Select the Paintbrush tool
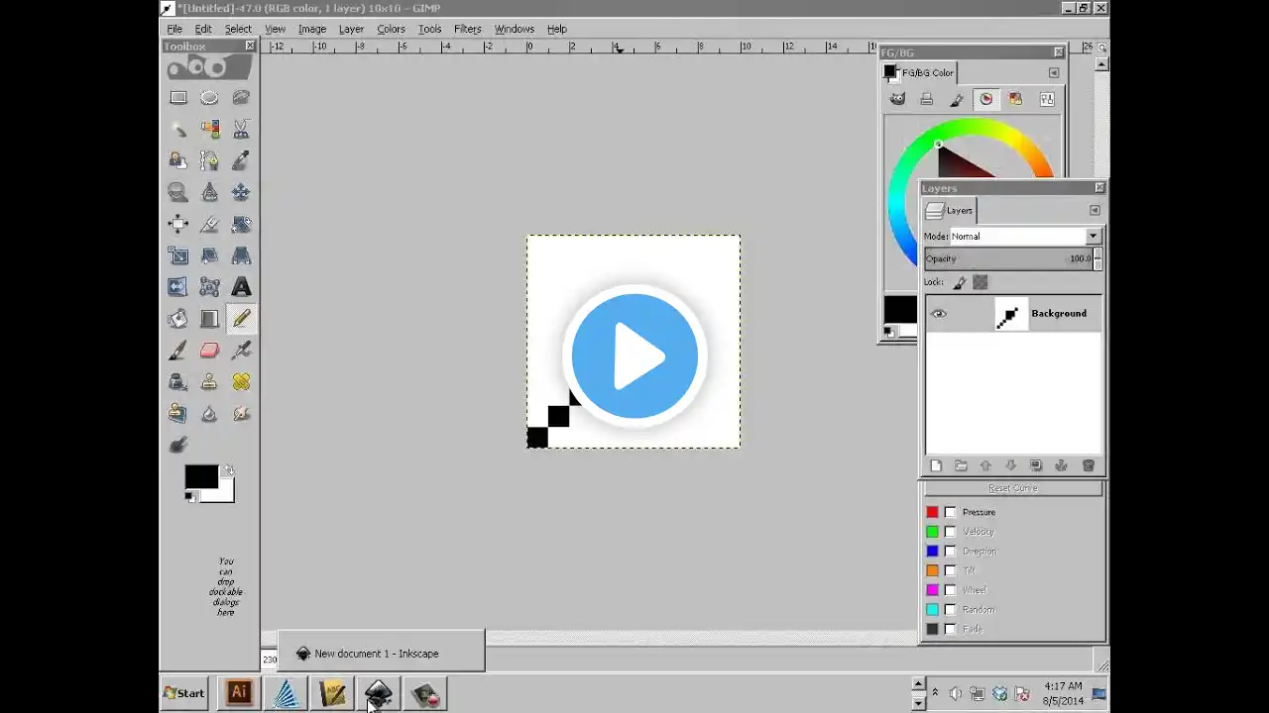 click(178, 351)
